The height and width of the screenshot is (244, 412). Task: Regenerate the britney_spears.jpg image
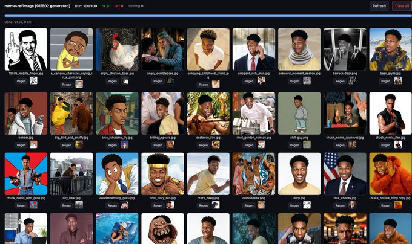coord(158,145)
